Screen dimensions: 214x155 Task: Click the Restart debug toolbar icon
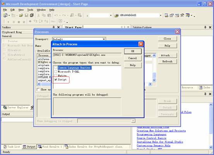24,22
